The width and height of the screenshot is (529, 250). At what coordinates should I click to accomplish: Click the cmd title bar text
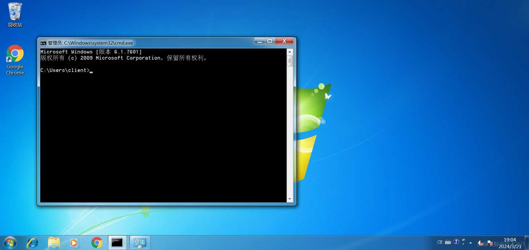tap(91, 43)
